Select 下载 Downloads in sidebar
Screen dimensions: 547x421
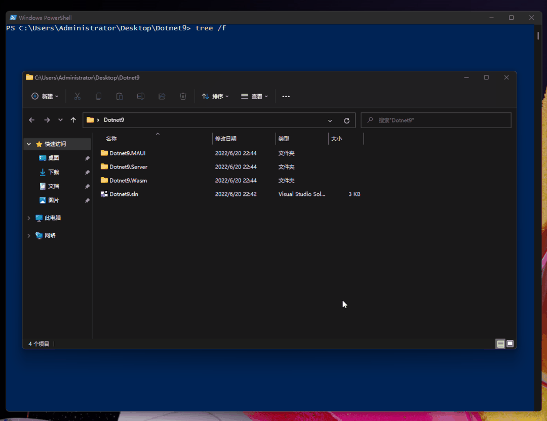53,172
